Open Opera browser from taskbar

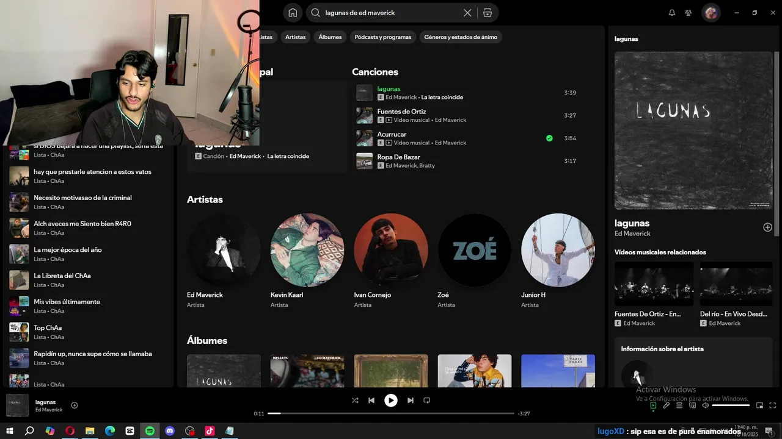(x=70, y=431)
